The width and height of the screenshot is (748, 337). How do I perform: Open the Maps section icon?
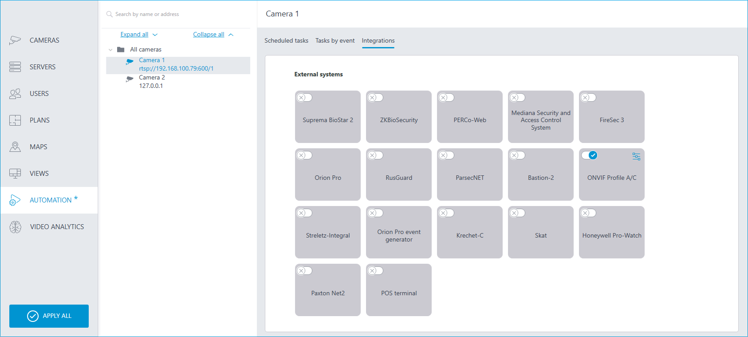coord(15,147)
